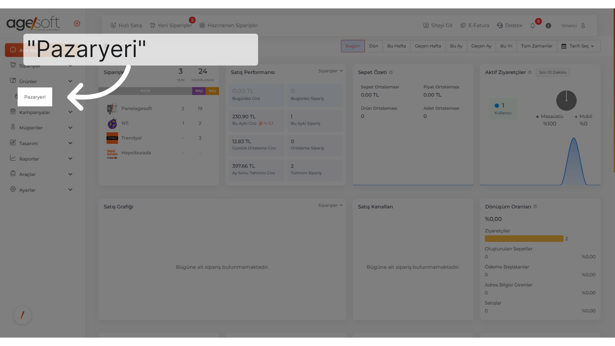The width and height of the screenshot is (615, 346).
Task: Click Müşteriler person icon
Action: (13, 127)
